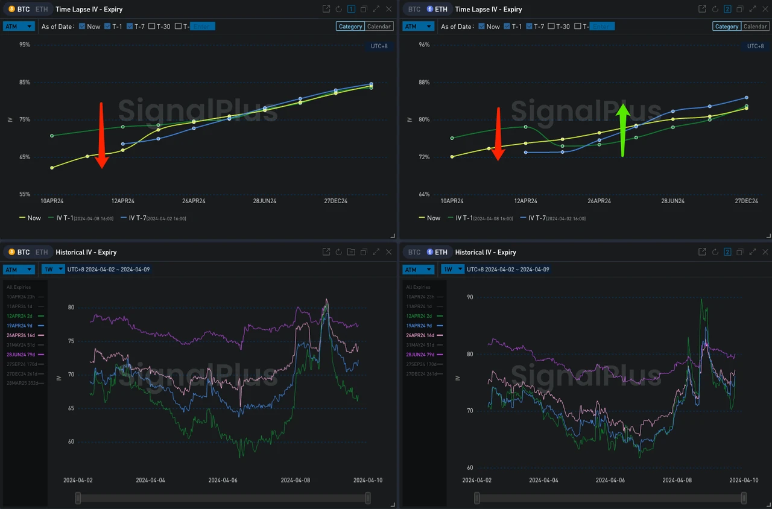Click the group "1" sync icon on BTC Time Lapse panel
This screenshot has height=509, width=772.
tap(351, 8)
